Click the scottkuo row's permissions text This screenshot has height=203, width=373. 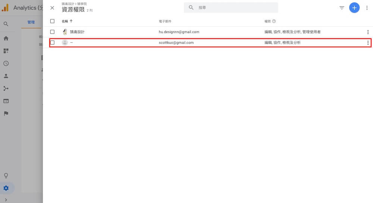pyautogui.click(x=282, y=43)
